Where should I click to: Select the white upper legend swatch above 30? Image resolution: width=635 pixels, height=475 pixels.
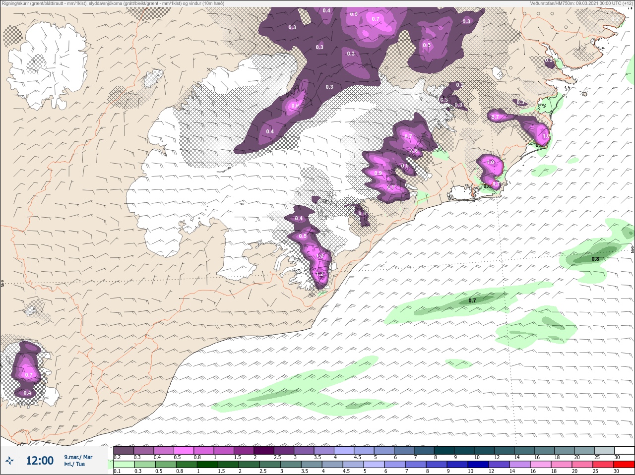(624, 450)
